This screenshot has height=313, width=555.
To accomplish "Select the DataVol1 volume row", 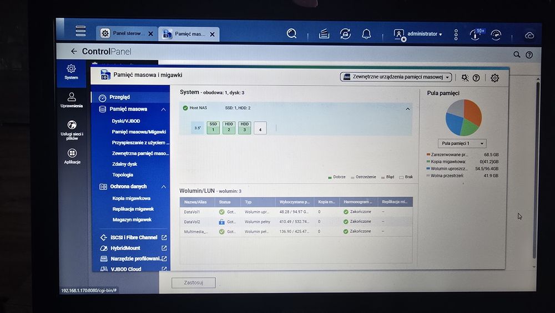I will click(x=296, y=212).
